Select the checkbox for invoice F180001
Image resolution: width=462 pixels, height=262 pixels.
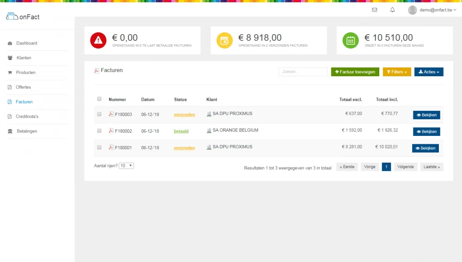[x=99, y=147]
